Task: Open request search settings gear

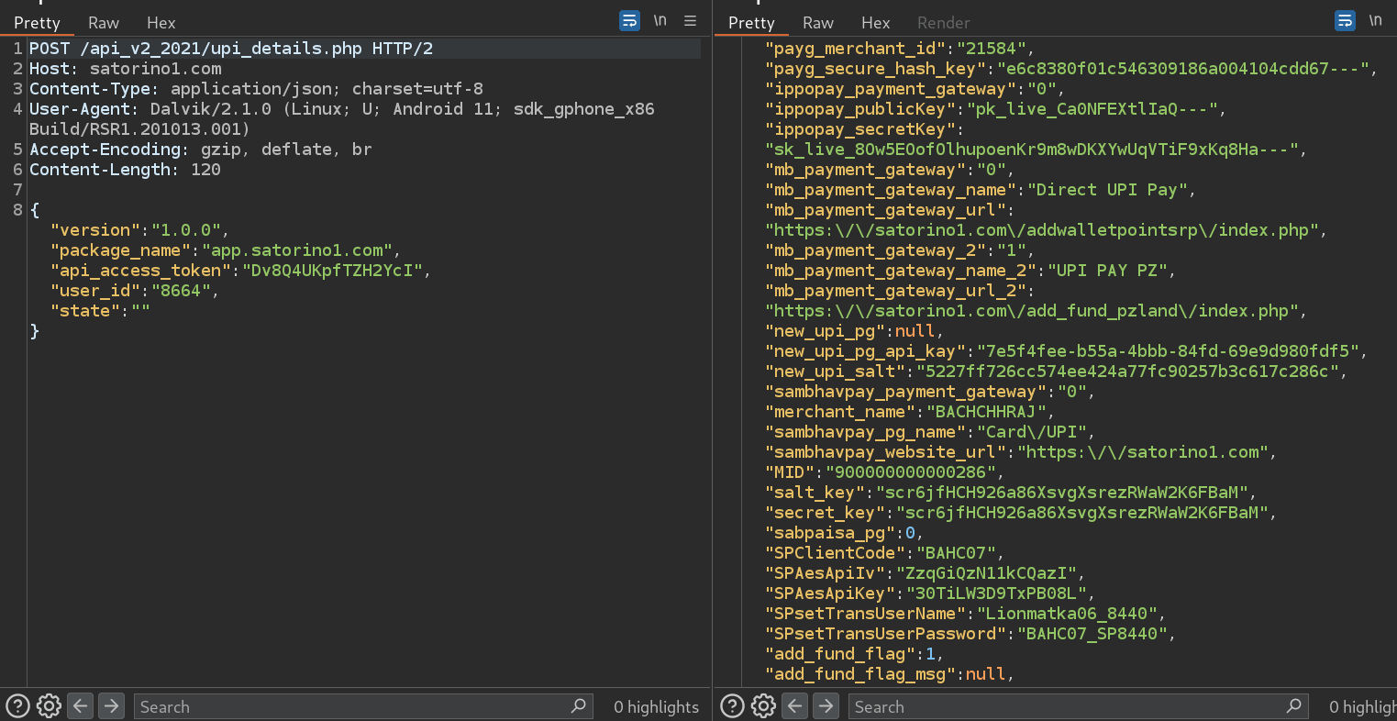Action: (49, 706)
